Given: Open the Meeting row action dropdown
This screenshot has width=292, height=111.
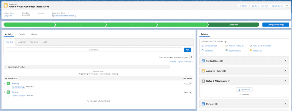Looking at the screenshot, I should 190,84.
